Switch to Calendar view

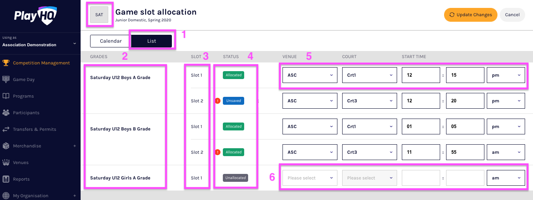(x=111, y=41)
